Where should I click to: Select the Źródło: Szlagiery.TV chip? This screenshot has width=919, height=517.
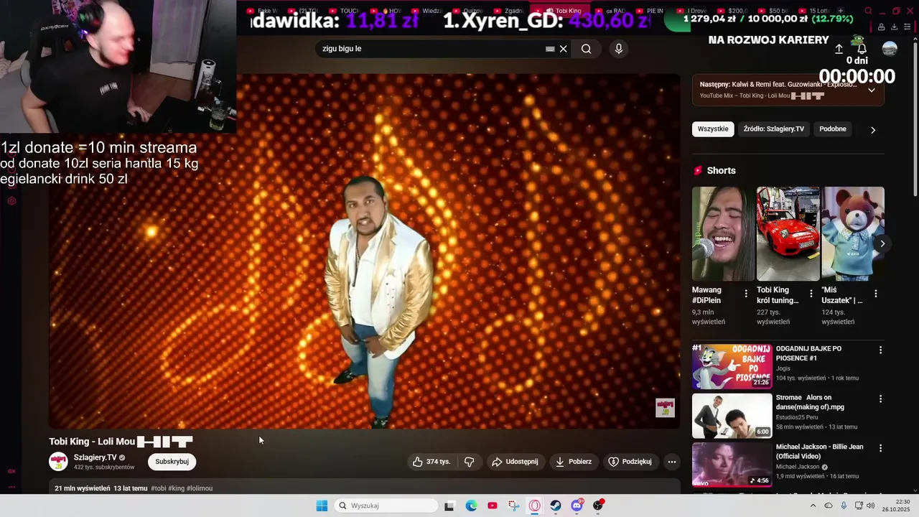tap(774, 129)
